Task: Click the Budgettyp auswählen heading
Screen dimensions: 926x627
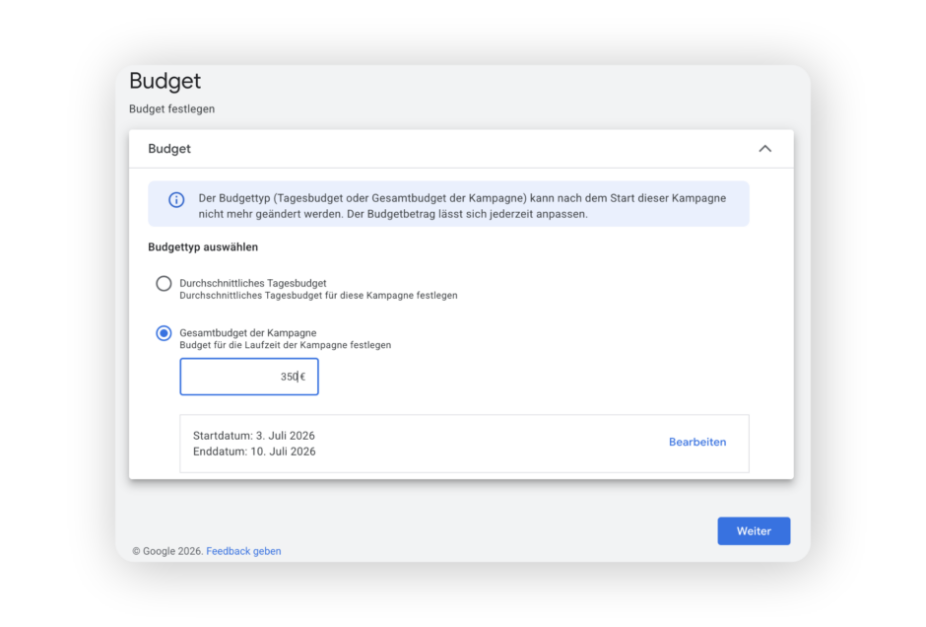Action: pos(203,247)
